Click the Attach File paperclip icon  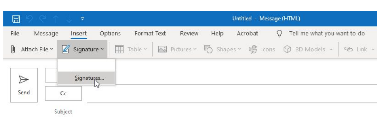[12, 49]
